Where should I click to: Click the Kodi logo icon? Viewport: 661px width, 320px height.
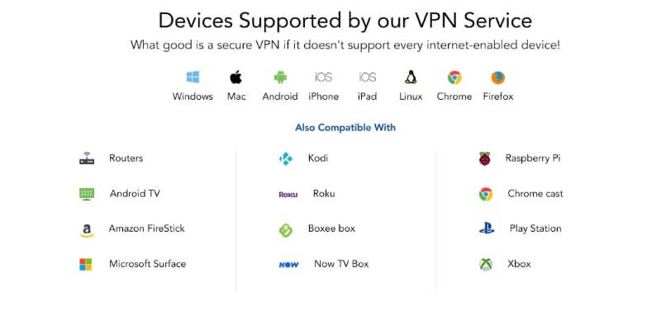285,158
